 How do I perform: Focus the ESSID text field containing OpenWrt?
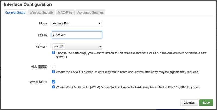[77, 35]
